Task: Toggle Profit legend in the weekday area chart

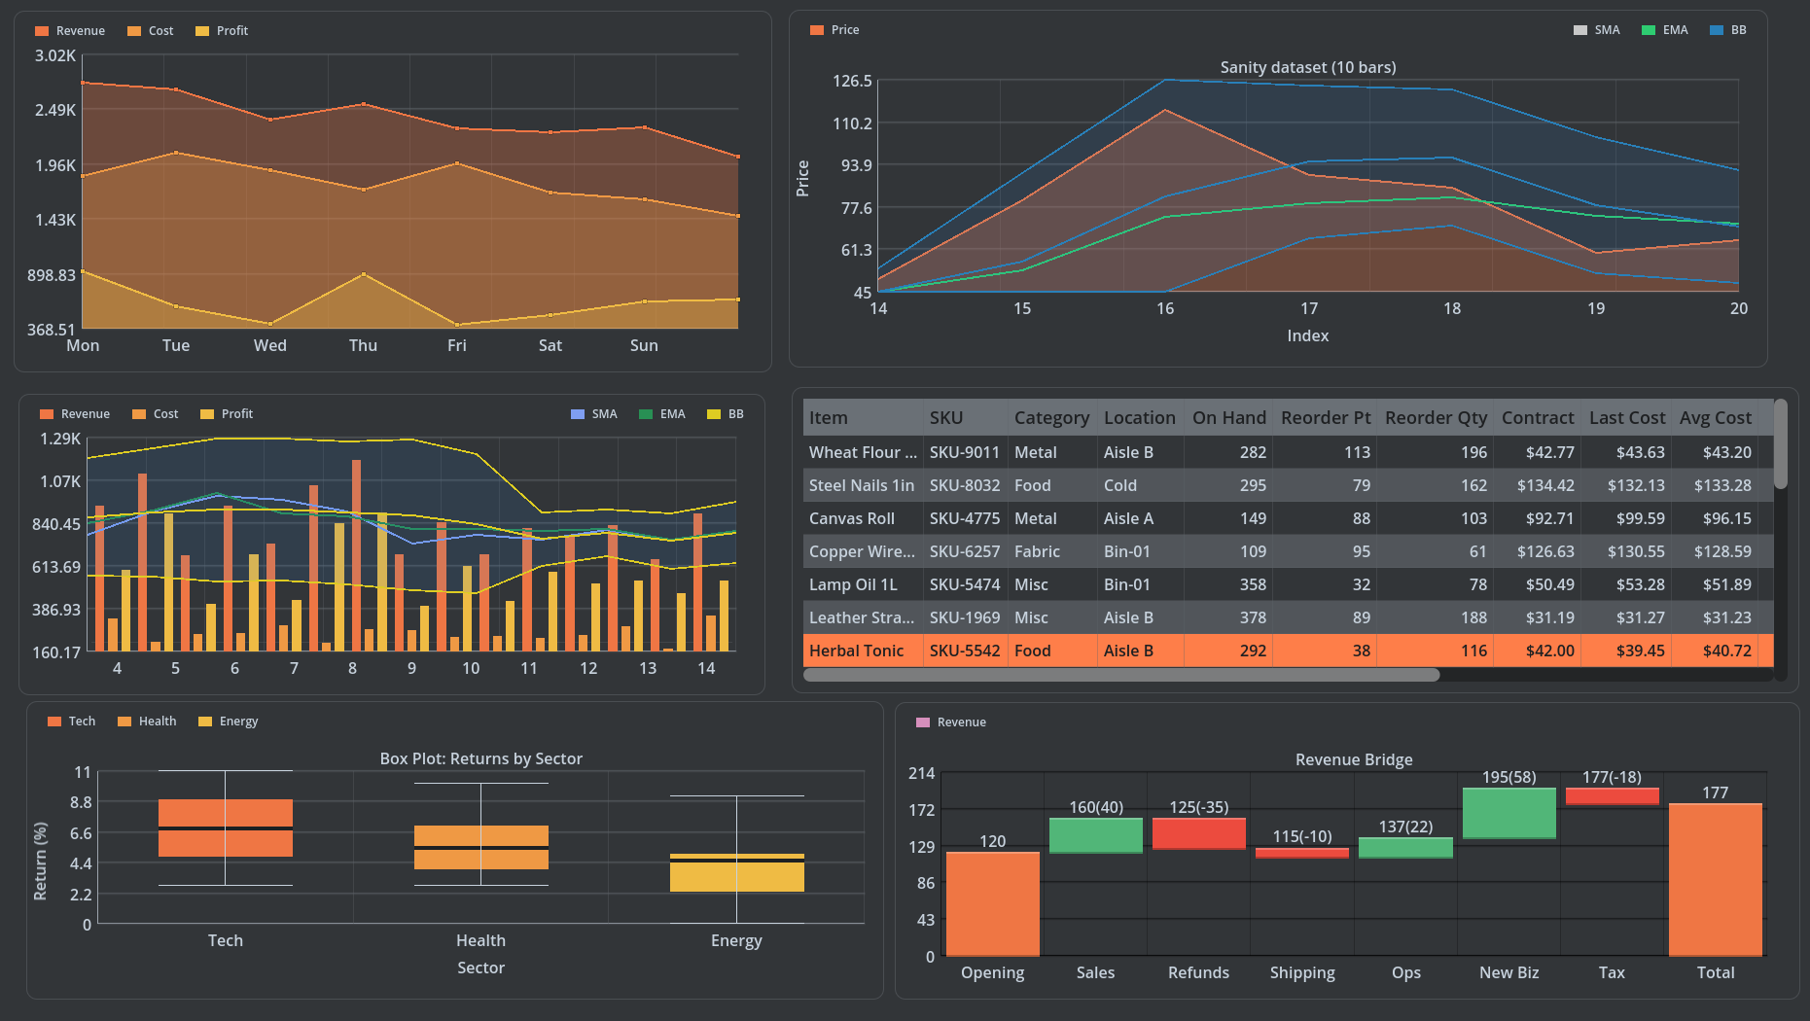Action: point(222,31)
